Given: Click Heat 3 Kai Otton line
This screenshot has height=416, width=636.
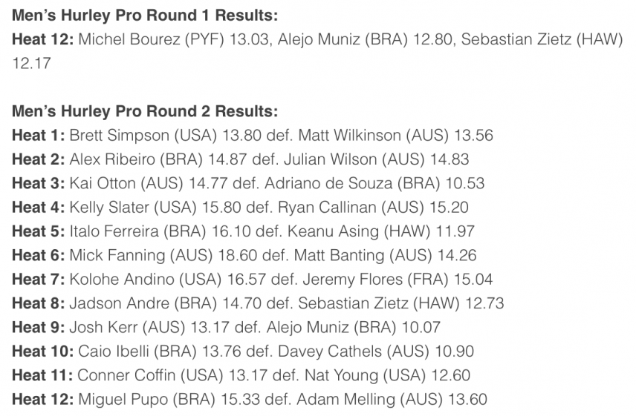Looking at the screenshot, I should [248, 183].
